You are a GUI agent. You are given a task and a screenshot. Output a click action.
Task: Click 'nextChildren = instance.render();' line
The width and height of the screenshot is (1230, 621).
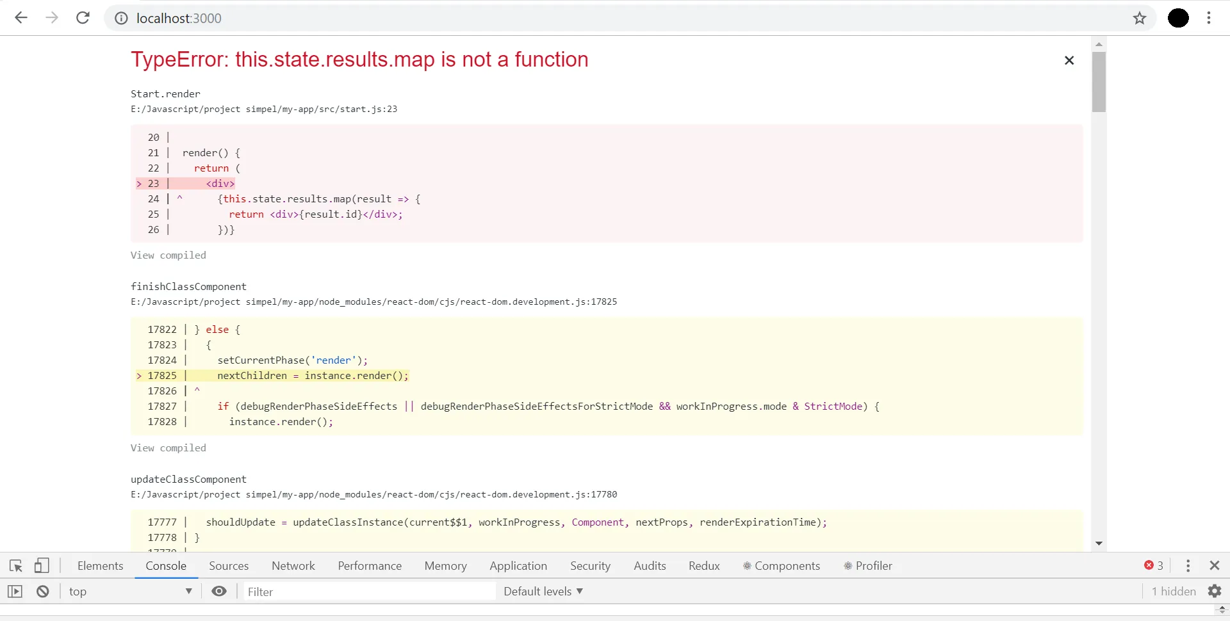(x=313, y=376)
